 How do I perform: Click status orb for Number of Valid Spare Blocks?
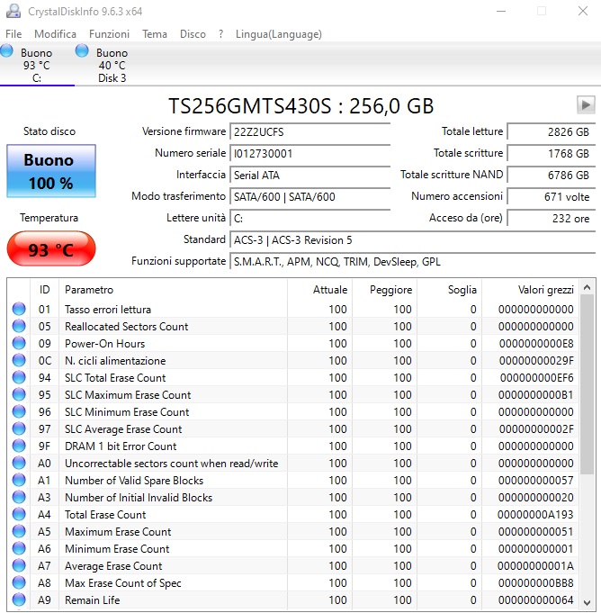[19, 480]
